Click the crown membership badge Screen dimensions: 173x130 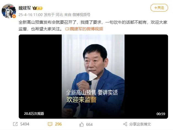coord(37,8)
